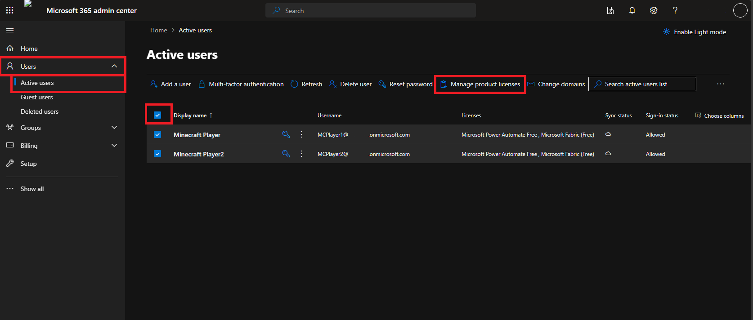Image resolution: width=753 pixels, height=320 pixels.
Task: Open Guest users in sidebar
Action: pyautogui.click(x=37, y=97)
